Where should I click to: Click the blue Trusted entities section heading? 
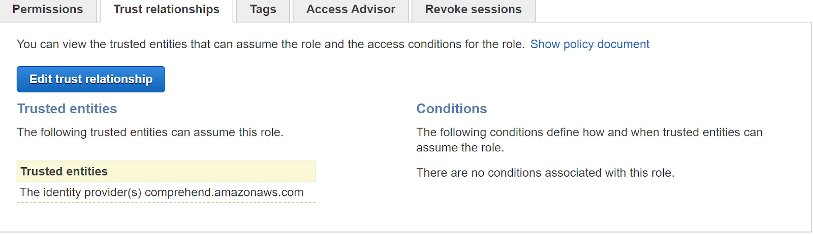pos(67,109)
